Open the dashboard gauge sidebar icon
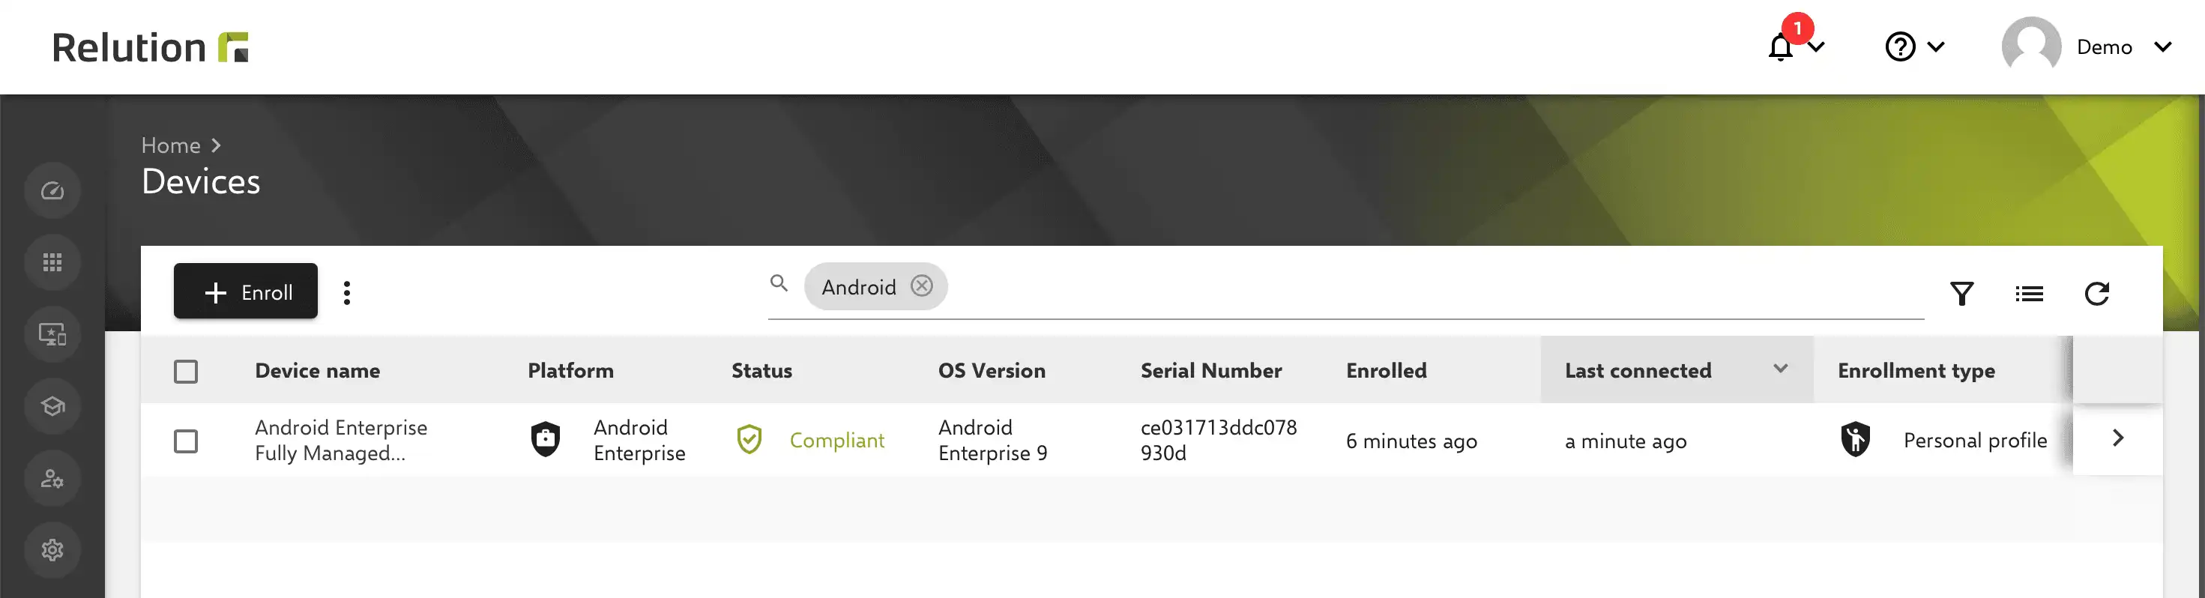The image size is (2205, 598). tap(52, 190)
